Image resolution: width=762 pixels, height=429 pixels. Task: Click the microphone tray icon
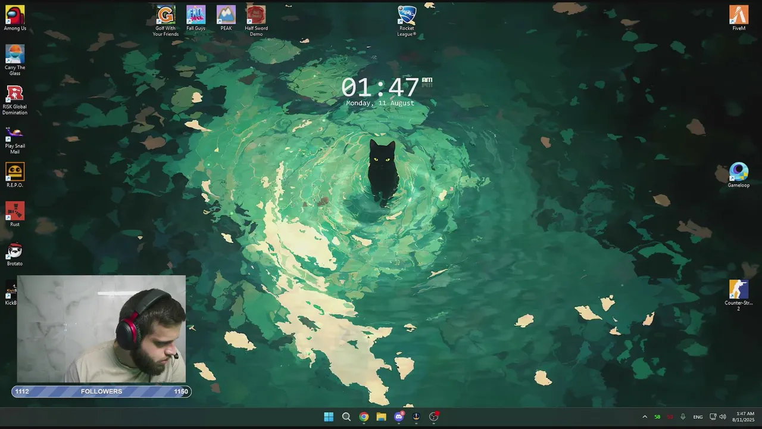tap(683, 416)
